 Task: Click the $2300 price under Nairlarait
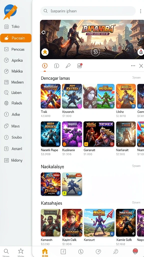[120, 154]
